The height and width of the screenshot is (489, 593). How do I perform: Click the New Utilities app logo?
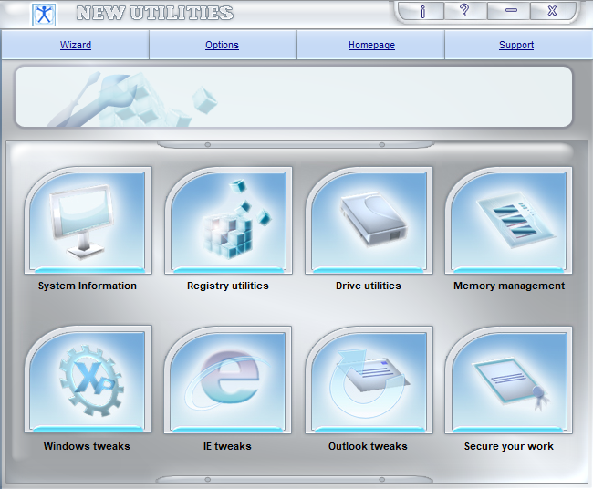pyautogui.click(x=43, y=14)
